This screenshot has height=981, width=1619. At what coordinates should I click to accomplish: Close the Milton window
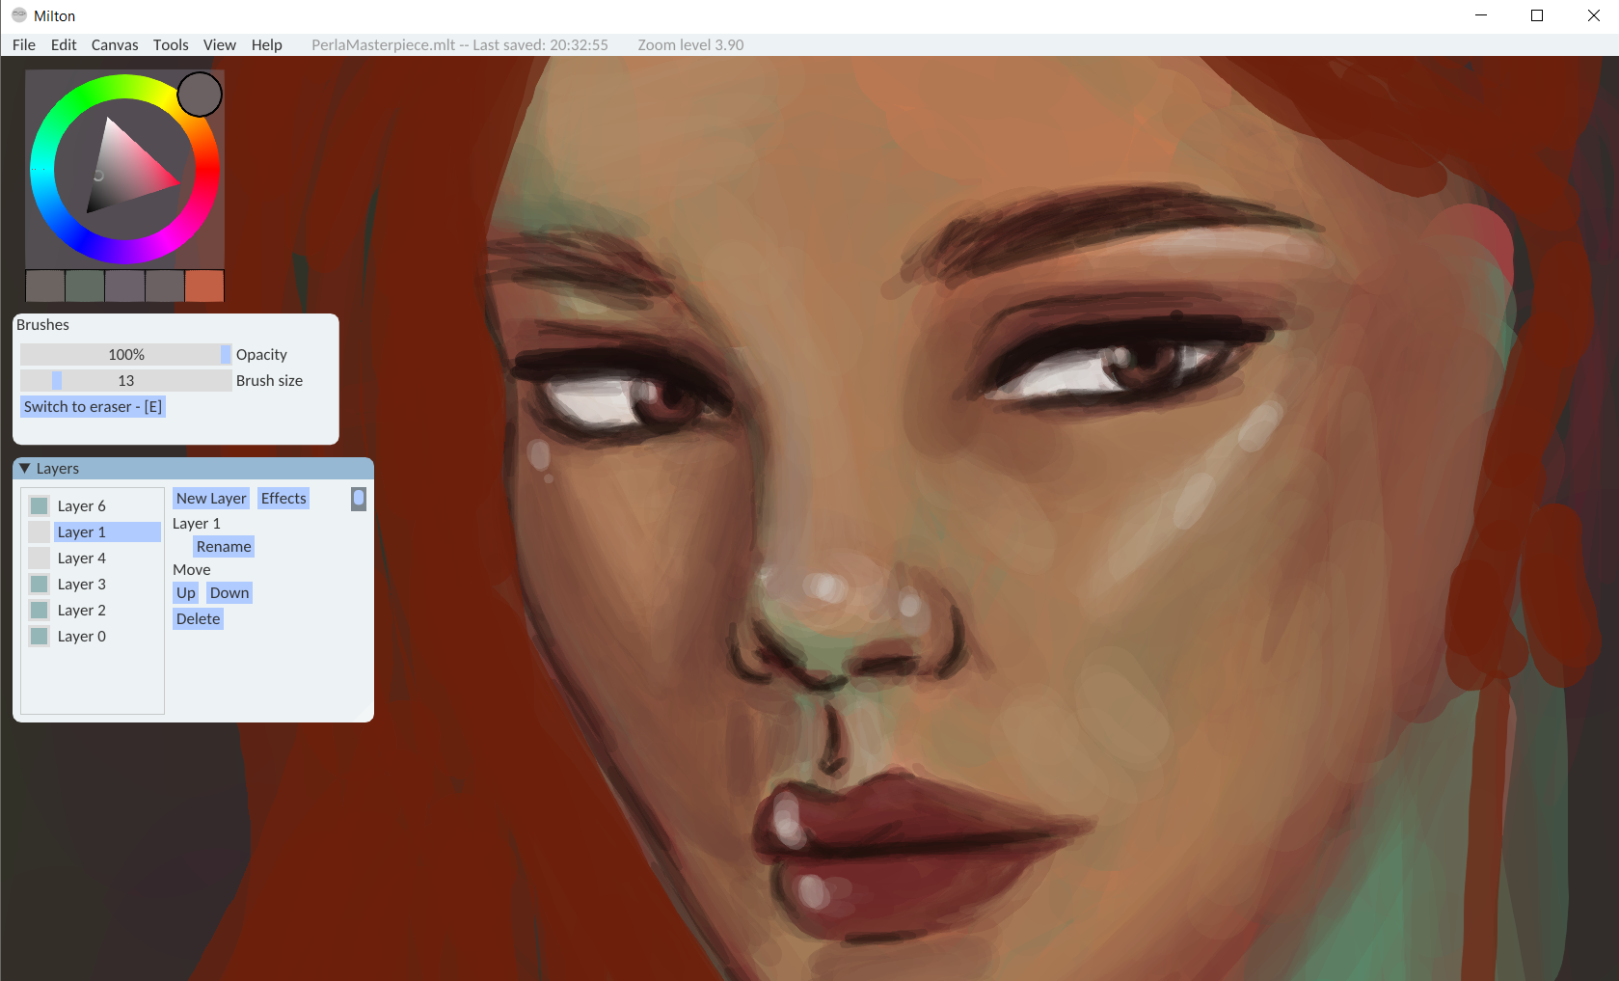[1593, 15]
